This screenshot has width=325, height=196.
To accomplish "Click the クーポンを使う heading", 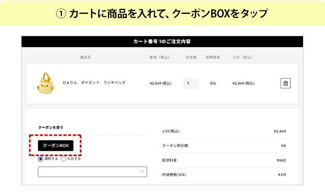I will coord(50,127).
